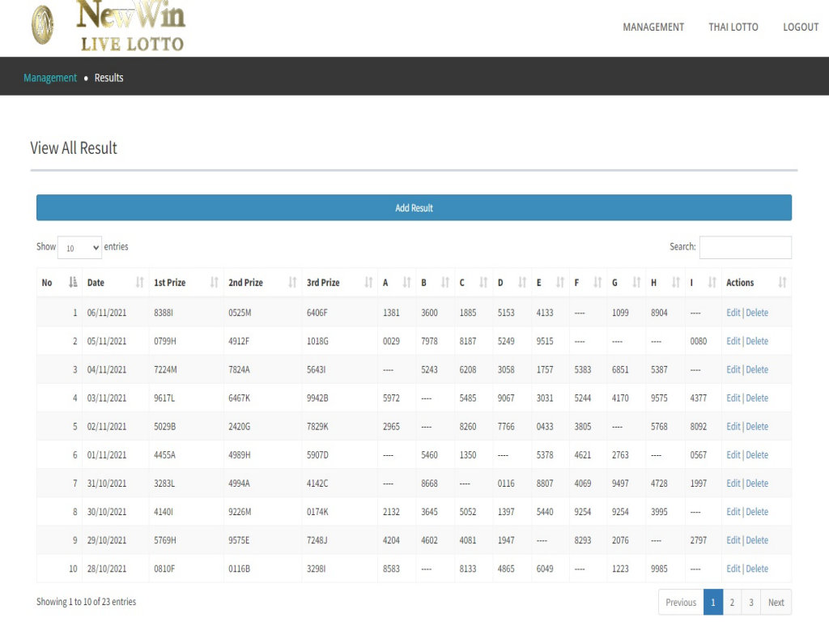Open the Thai Lotto menu
The width and height of the screenshot is (829, 622).
pos(733,27)
